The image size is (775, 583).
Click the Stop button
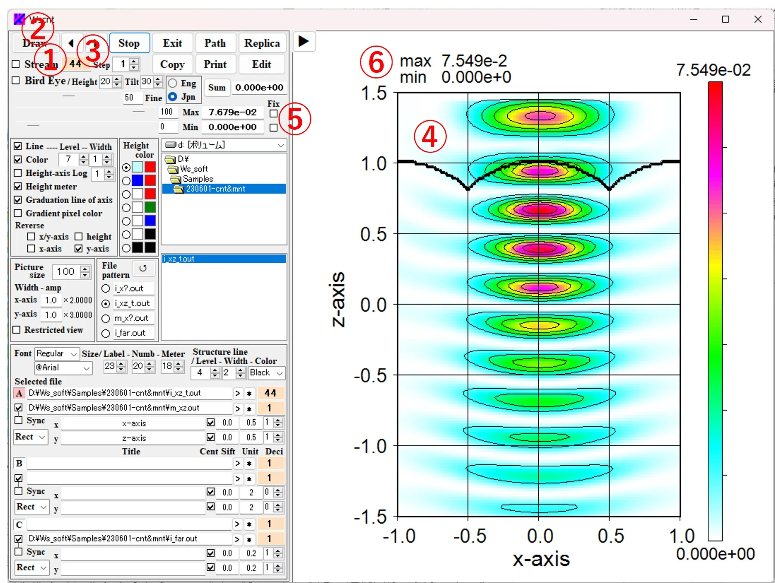[129, 43]
